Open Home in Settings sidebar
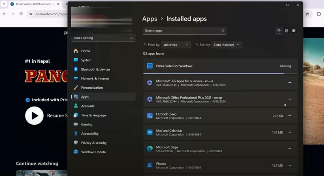The image size is (324, 176). coord(103,51)
